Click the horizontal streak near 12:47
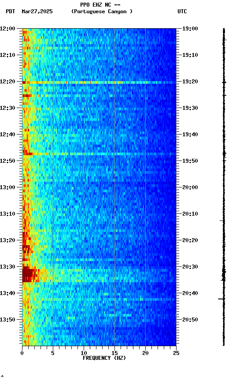Screen dimensions: 243x381 (x=99, y=154)
